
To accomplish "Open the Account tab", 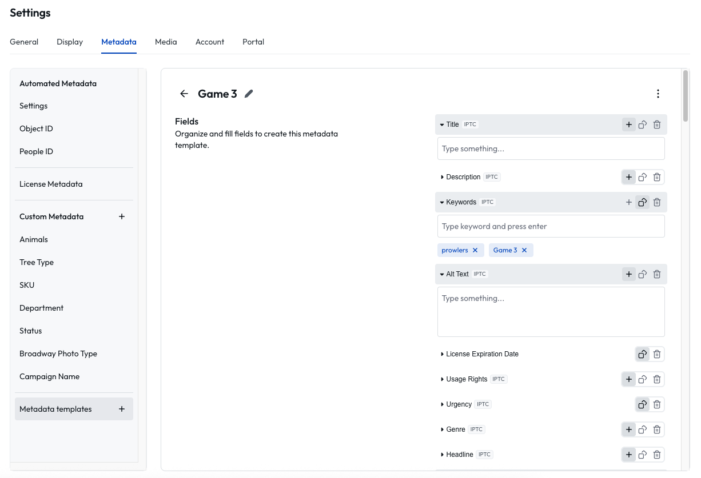I will pyautogui.click(x=210, y=42).
